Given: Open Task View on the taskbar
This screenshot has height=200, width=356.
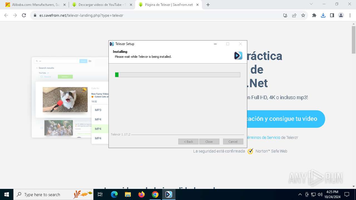Looking at the screenshot, I should (x=100, y=194).
